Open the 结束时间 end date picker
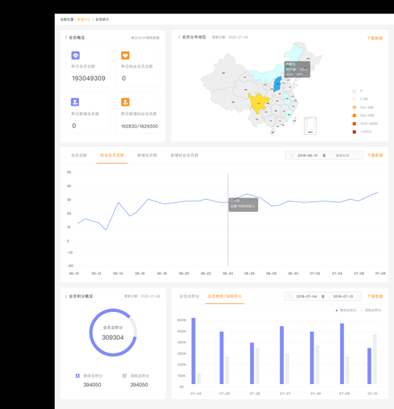 click(342, 156)
